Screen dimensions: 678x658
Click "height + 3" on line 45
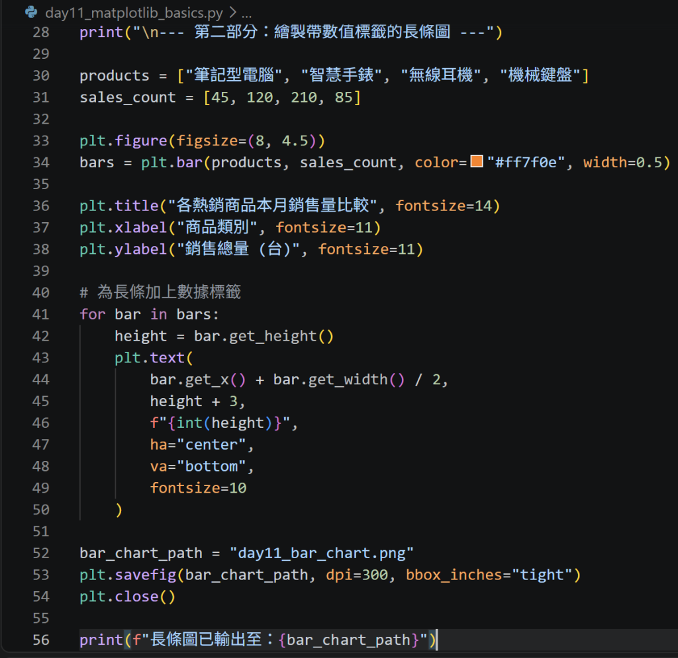tap(194, 401)
